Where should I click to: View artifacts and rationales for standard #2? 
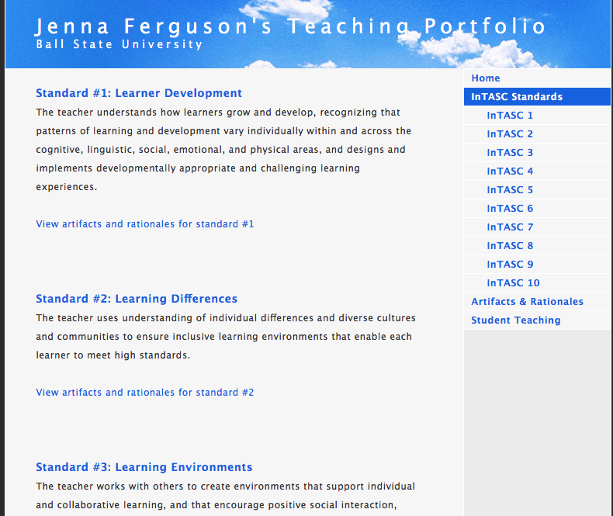(x=145, y=393)
